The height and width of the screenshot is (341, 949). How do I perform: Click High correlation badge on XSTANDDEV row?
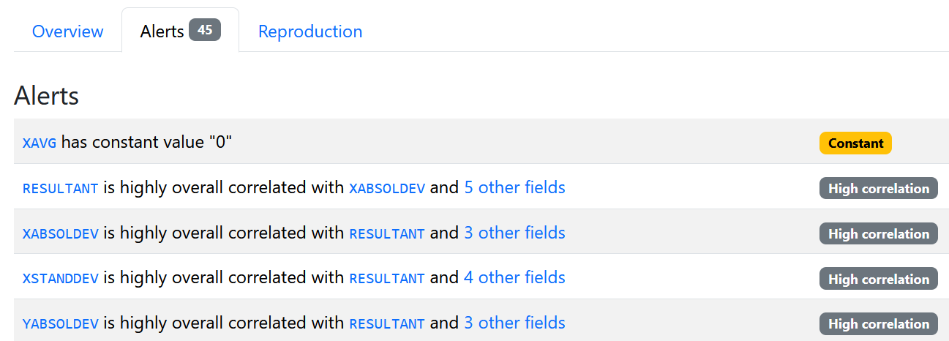[878, 279]
